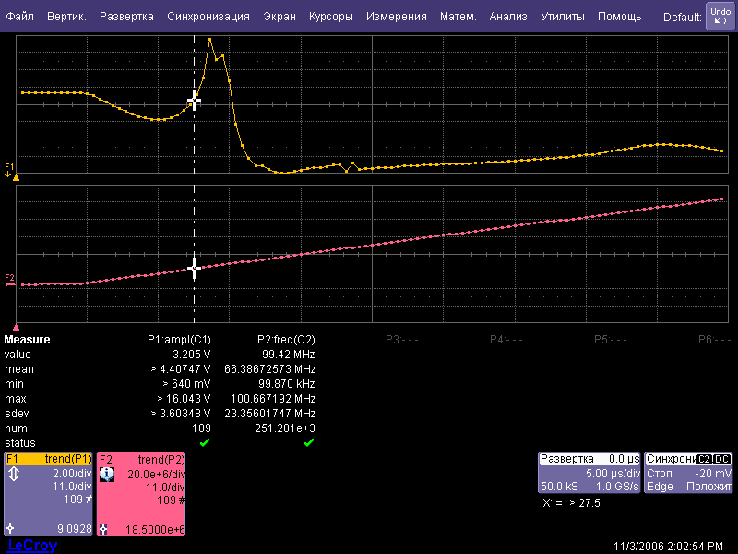Open the Измерения menu
Image resolution: width=738 pixels, height=554 pixels.
pos(396,17)
